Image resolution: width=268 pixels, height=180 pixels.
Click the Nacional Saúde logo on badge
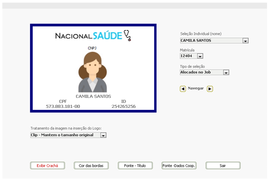pos(93,36)
